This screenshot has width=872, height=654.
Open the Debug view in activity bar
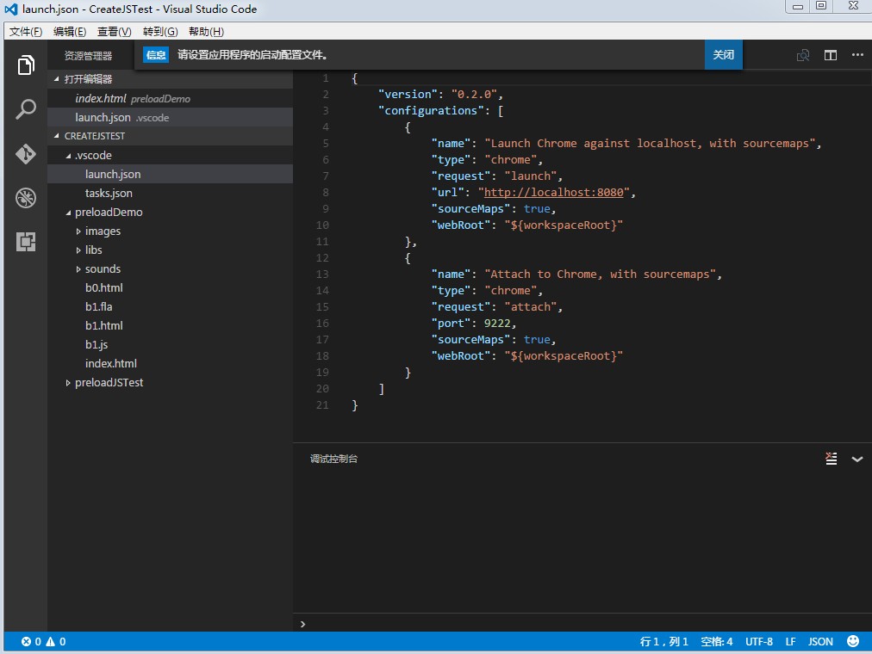(26, 198)
